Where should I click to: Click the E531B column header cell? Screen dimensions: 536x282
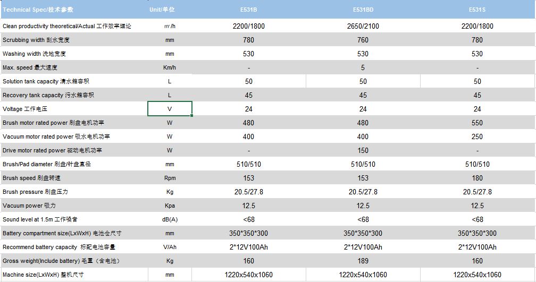pos(248,10)
